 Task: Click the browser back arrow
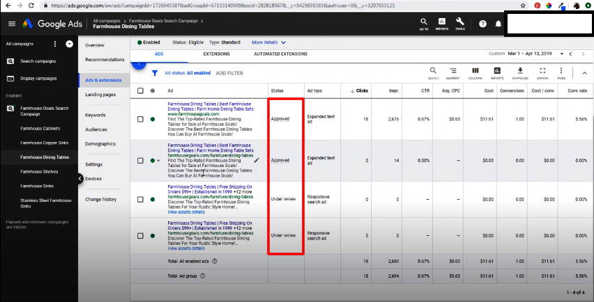point(8,6)
